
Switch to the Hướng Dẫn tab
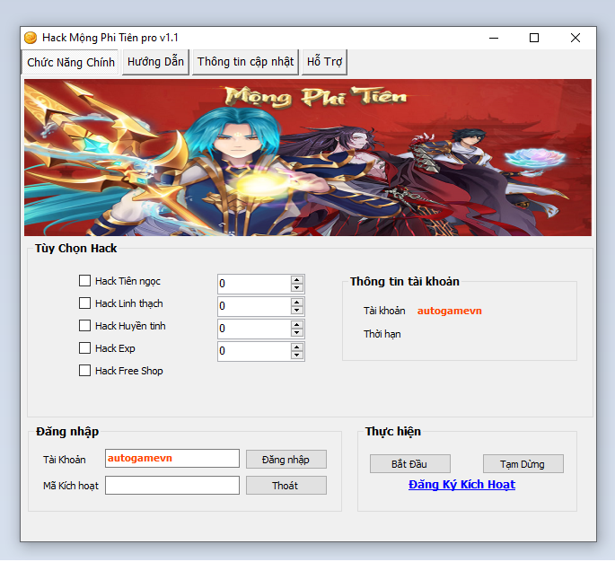tap(155, 62)
